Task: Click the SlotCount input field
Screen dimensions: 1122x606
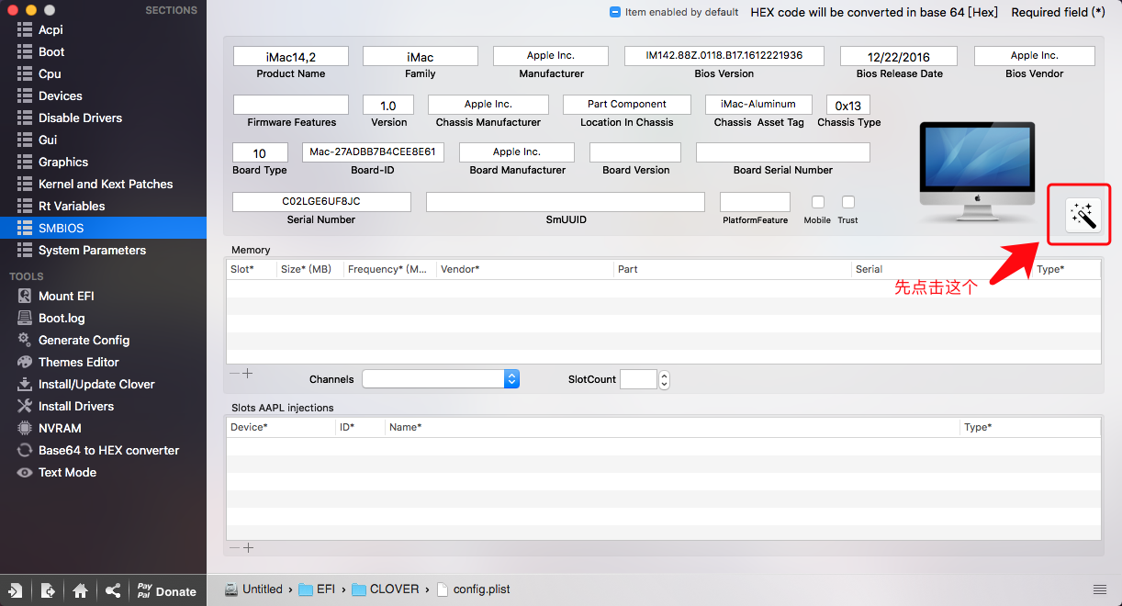Action: tap(639, 379)
